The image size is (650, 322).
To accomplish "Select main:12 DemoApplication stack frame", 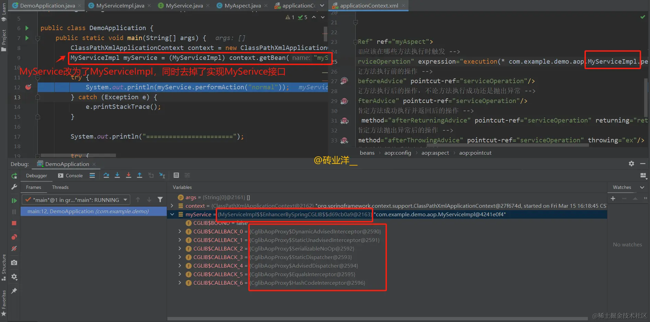I will [94, 211].
